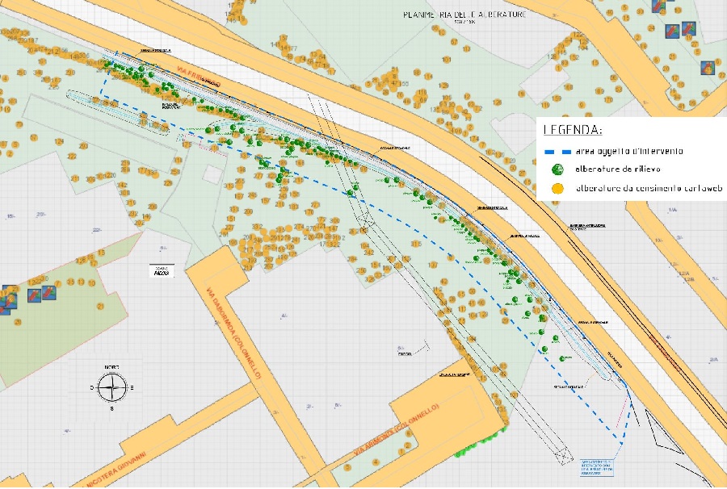Click the rightmost playground icon in left cluster

point(49,295)
